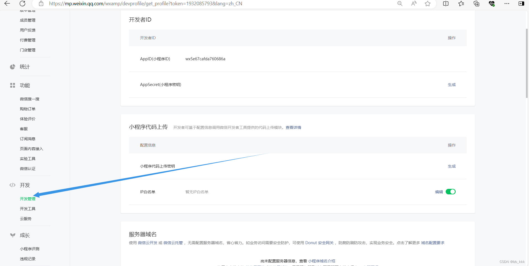Screen dimensions: 529x266
Task: Open Donut 安全网关 link
Action: click(x=319, y=243)
